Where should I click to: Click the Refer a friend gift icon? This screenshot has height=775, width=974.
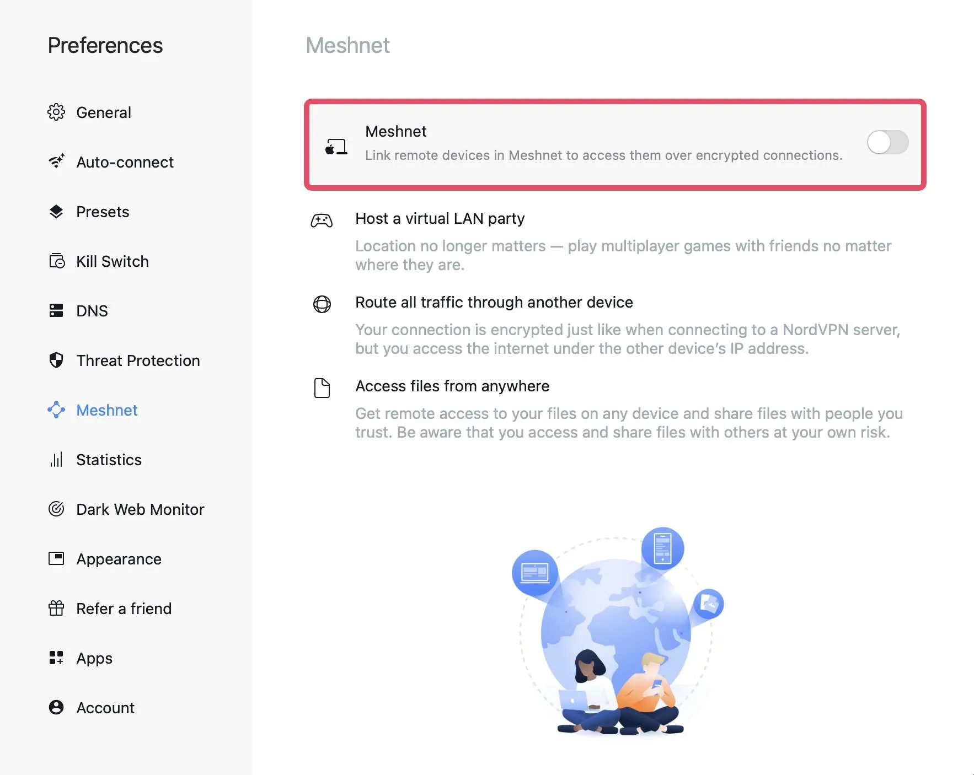56,608
